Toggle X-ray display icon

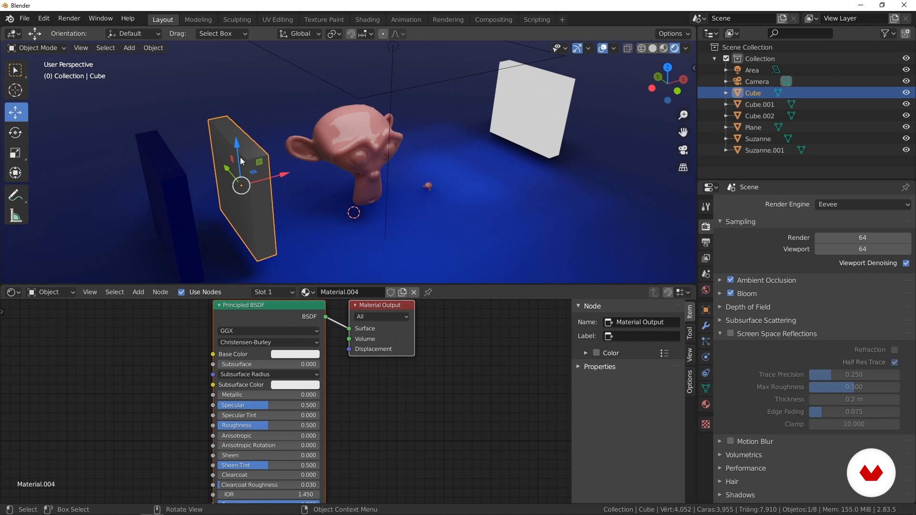tap(627, 48)
